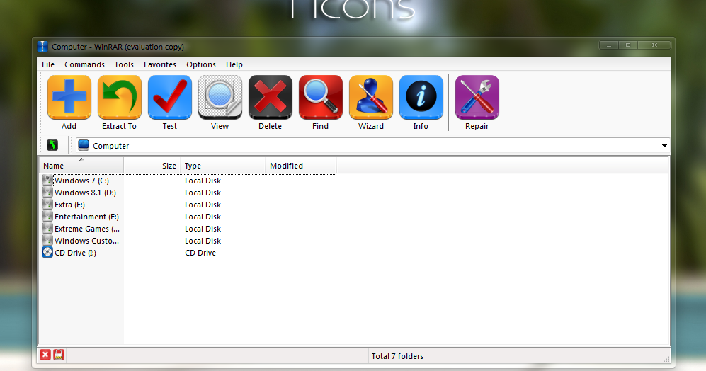706x371 pixels.
Task: Click the Add toolbar icon
Action: coord(69,97)
